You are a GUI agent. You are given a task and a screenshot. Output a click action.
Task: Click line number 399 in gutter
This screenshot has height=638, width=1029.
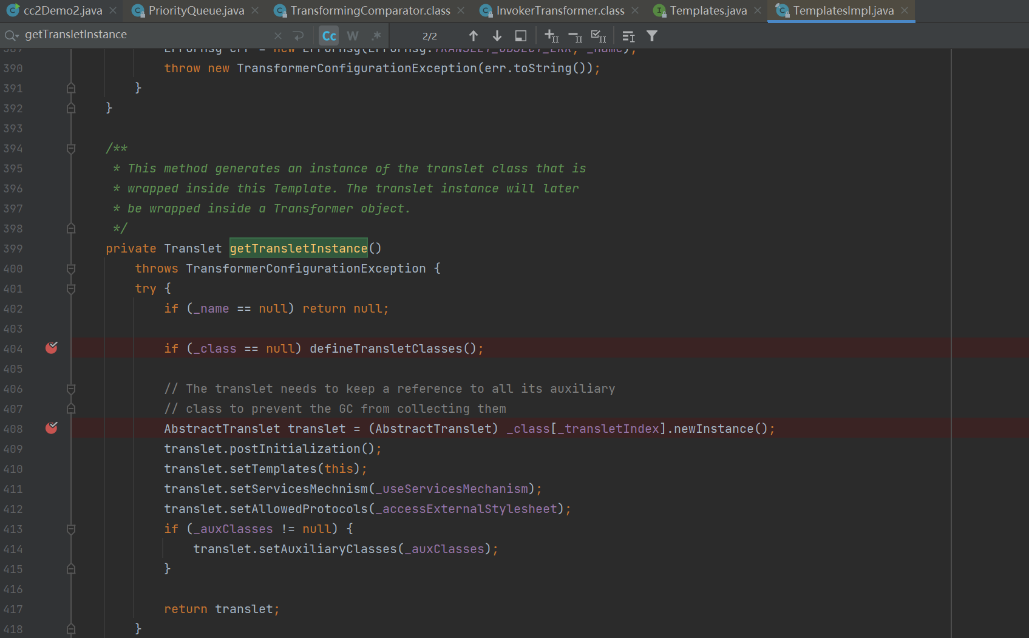pos(13,248)
